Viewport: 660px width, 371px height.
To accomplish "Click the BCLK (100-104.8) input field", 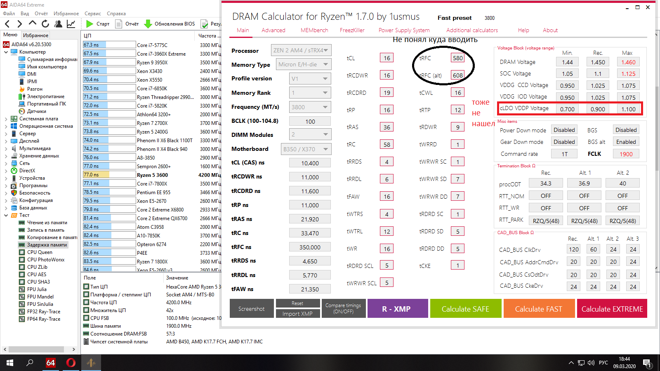I will [310, 121].
